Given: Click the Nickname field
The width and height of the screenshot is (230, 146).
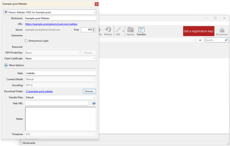Looking at the screenshot, I should coord(60,18).
